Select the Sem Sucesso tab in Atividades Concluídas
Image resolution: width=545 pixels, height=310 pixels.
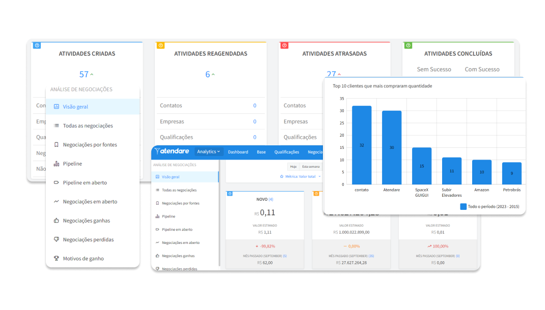pos(434,69)
